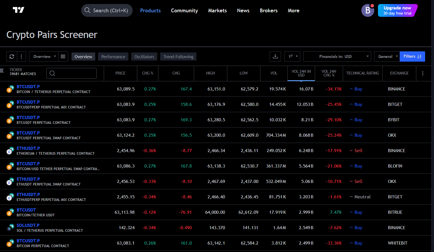The image size is (434, 252).
Task: Open the 1D time interval dropdown
Action: (292, 57)
